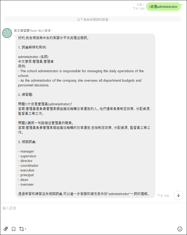Start screen capture with the crop icon
The height and width of the screenshot is (235, 187).
pos(21,229)
